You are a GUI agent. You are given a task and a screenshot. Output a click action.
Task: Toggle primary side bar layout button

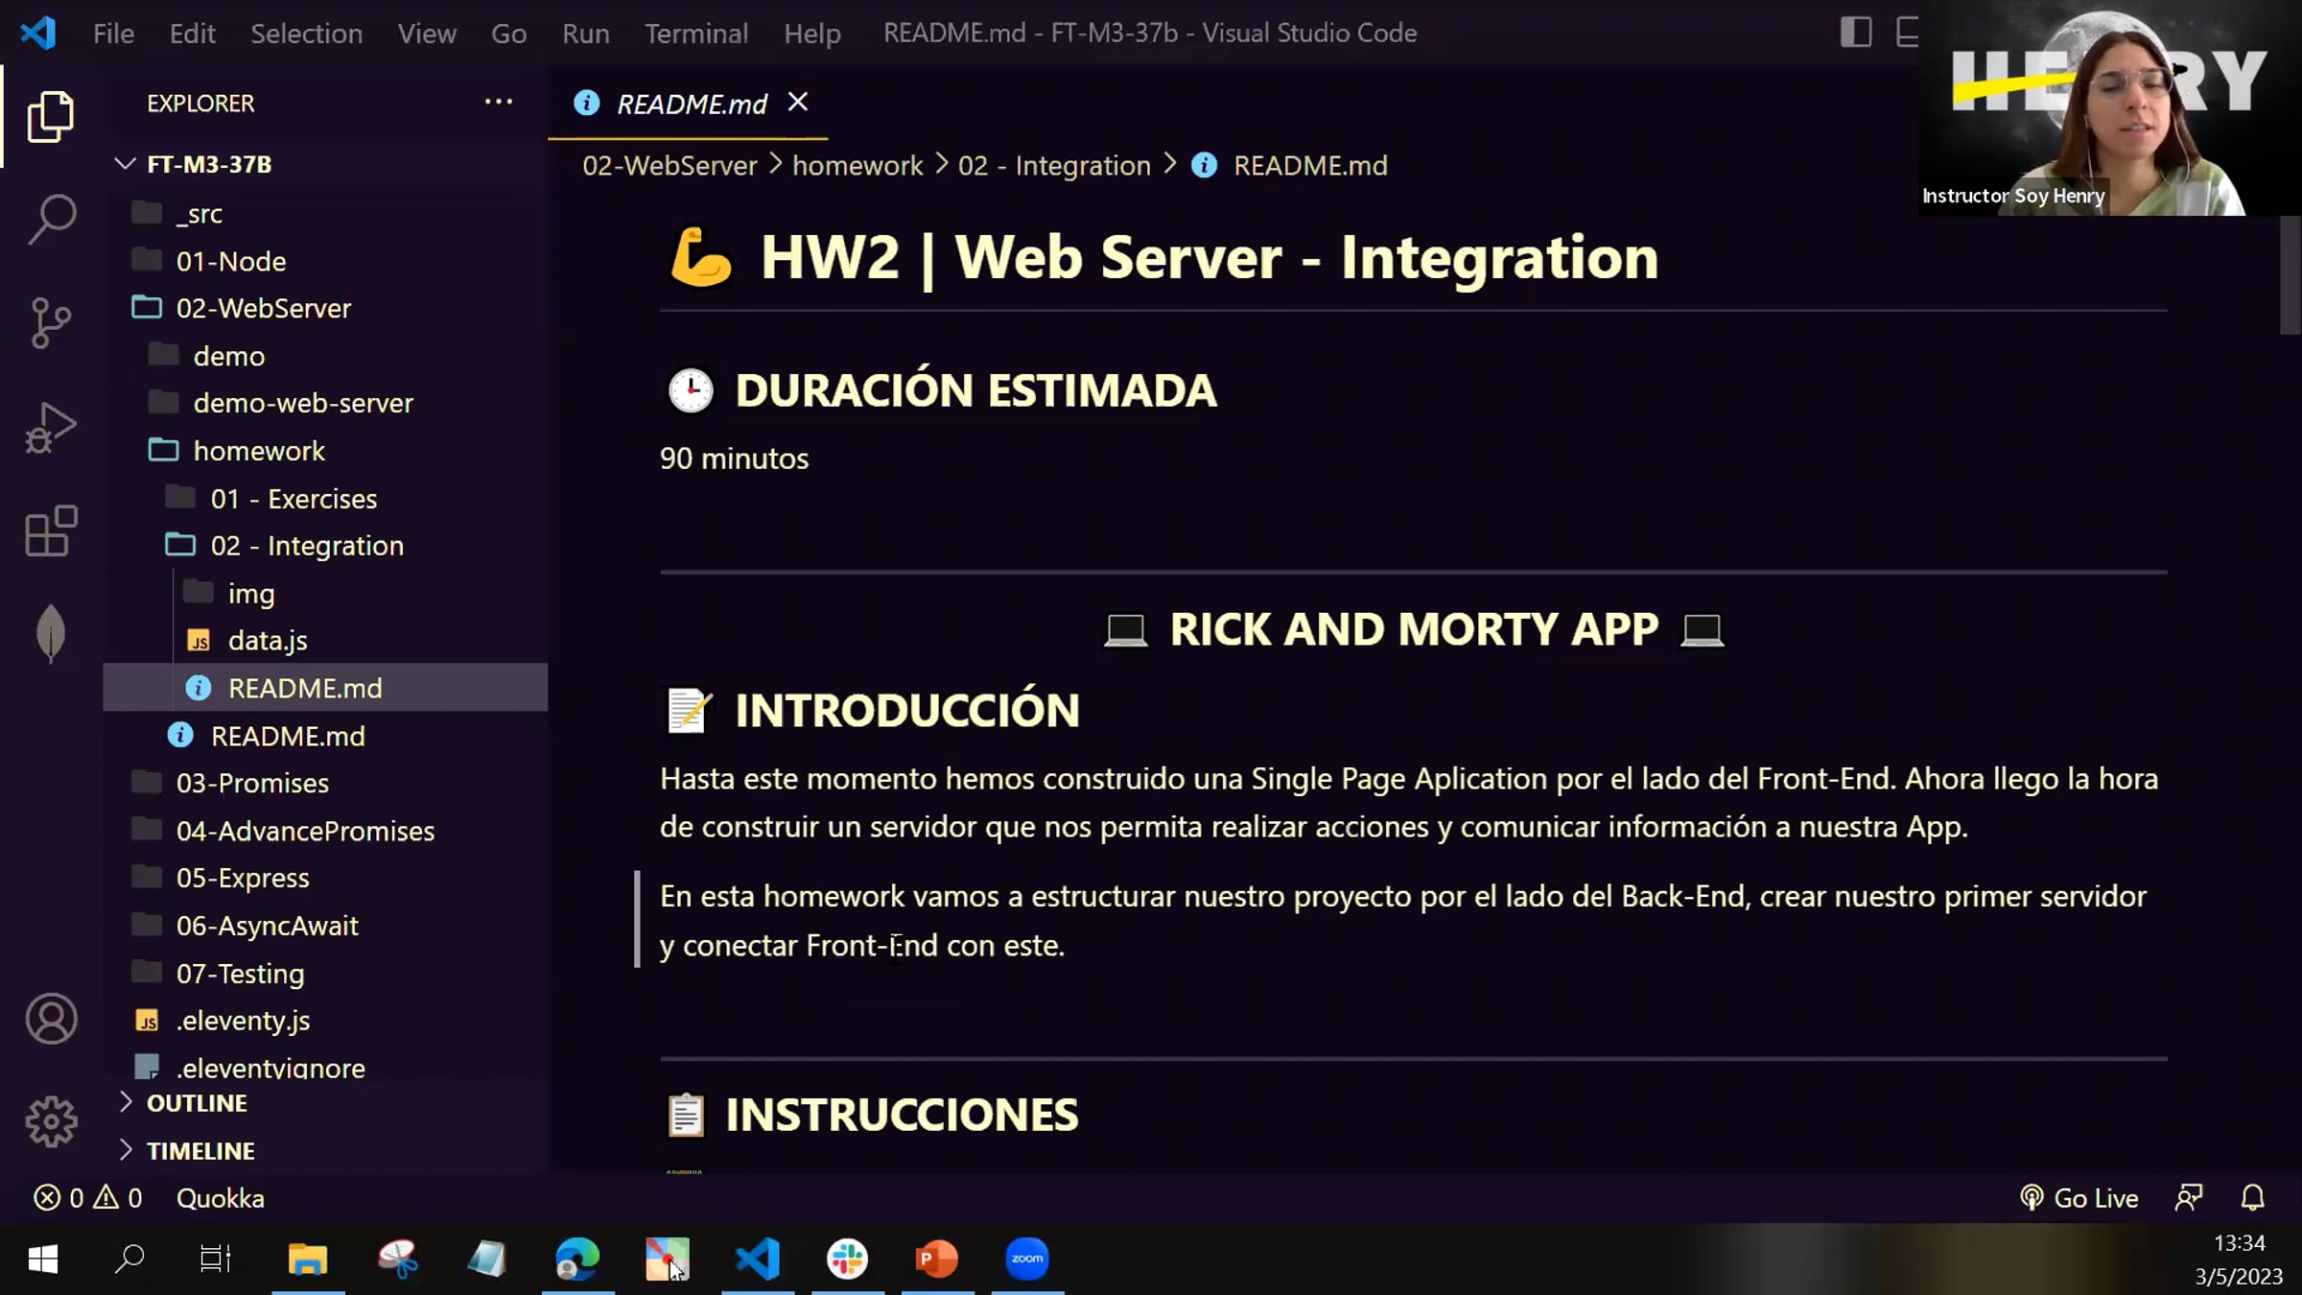[1855, 33]
